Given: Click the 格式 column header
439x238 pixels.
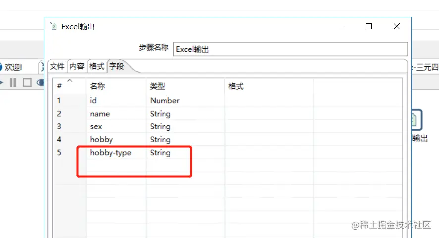Looking at the screenshot, I should pyautogui.click(x=269, y=86).
